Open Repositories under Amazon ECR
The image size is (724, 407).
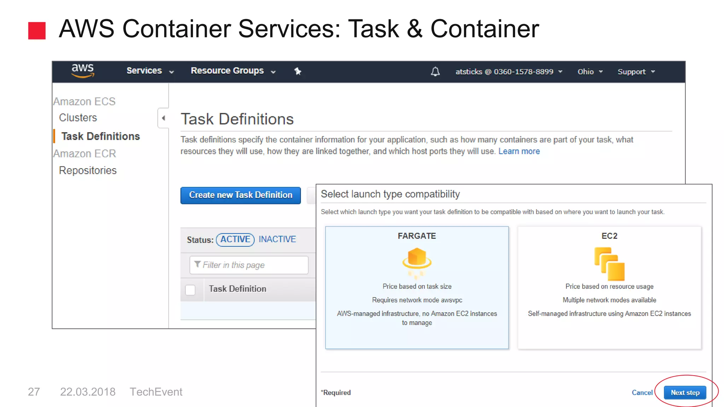pos(88,170)
